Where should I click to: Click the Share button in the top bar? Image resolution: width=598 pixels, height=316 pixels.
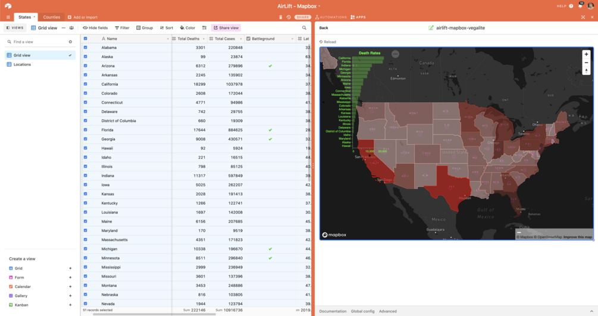(303, 17)
